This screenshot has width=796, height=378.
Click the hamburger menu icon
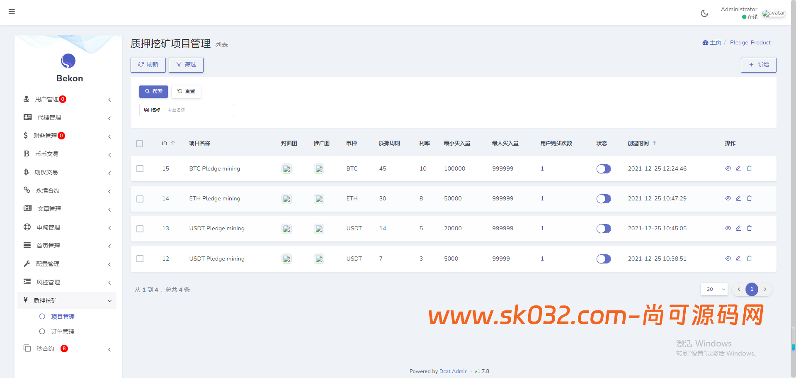12,12
